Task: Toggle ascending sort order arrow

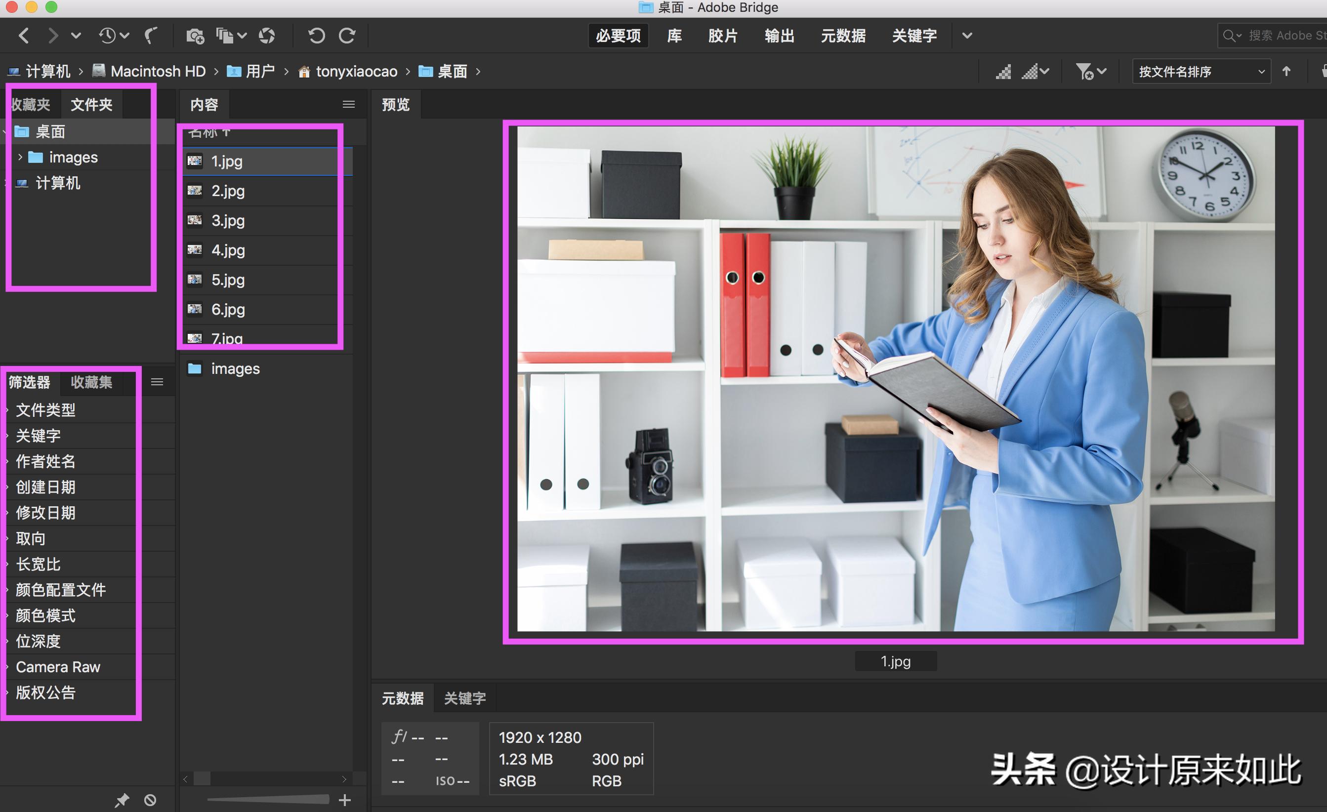Action: pyautogui.click(x=1286, y=71)
